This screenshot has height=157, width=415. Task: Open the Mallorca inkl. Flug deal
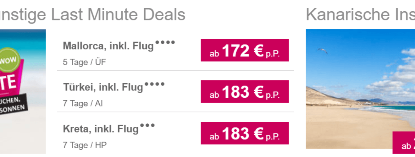click(x=108, y=46)
